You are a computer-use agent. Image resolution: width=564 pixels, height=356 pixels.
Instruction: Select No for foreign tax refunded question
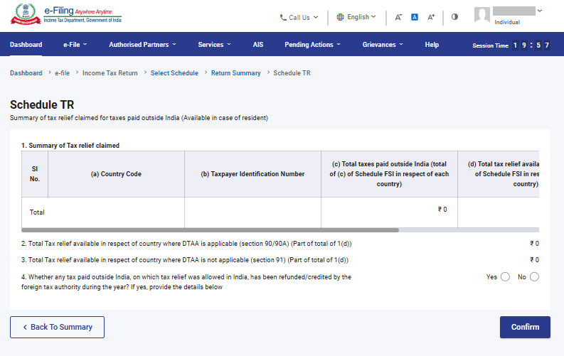click(534, 277)
